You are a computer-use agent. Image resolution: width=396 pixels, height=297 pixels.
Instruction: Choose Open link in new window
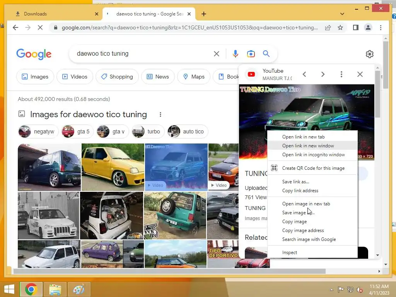coord(312,146)
